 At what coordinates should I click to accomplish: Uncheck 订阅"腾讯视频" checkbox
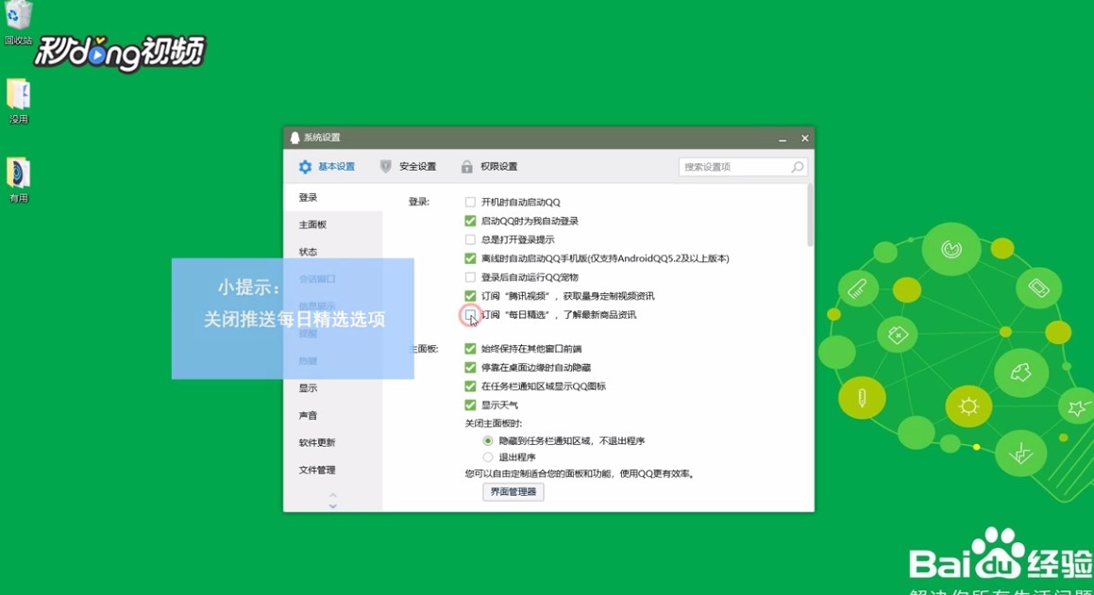(470, 296)
